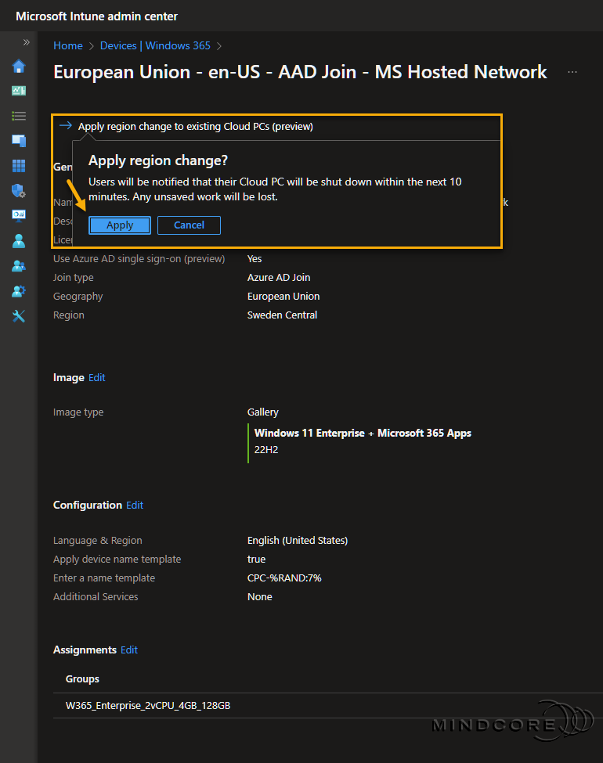Expand the left navigation sidebar
Screen dimensions: 603x763
[27, 42]
